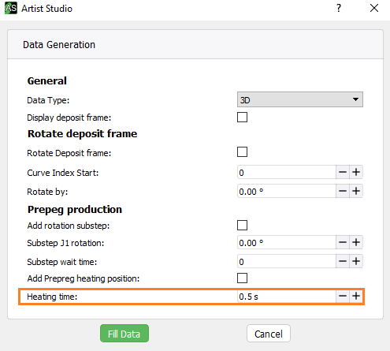Increase Heating time with plus button
The height and width of the screenshot is (351, 390).
click(356, 296)
